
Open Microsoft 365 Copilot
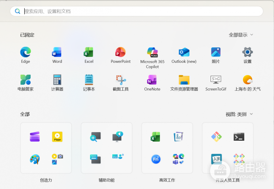(153, 57)
